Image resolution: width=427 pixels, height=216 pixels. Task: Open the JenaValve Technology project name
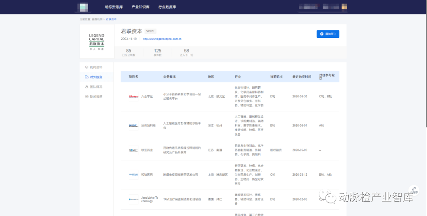150,199
